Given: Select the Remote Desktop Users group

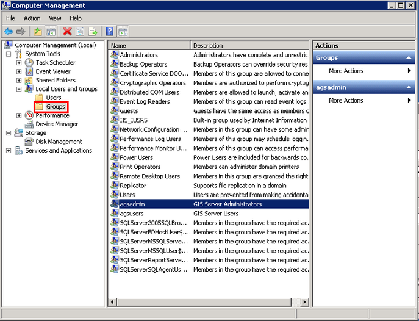Looking at the screenshot, I should click(x=149, y=176).
